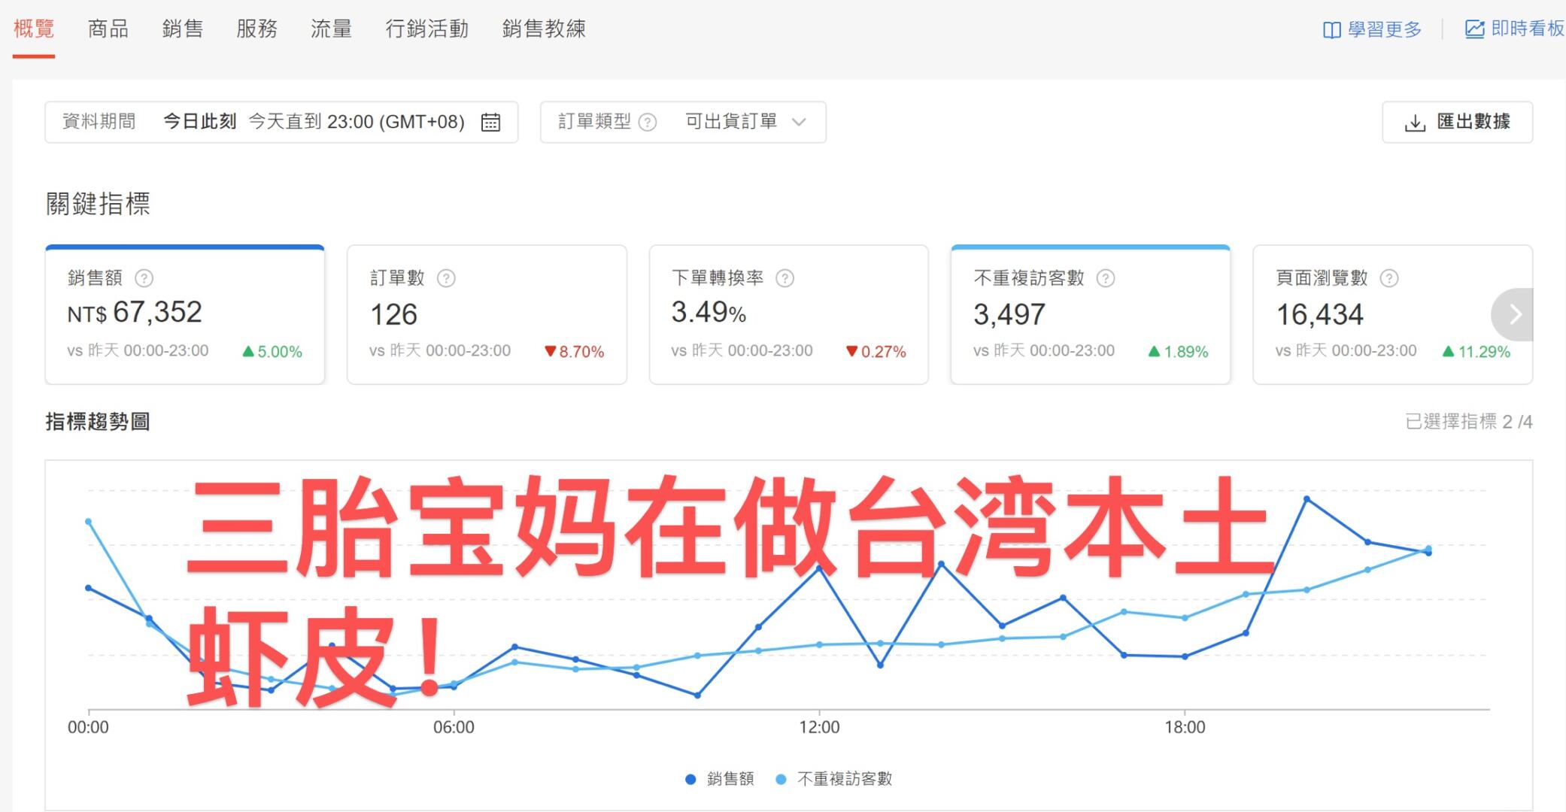This screenshot has height=812, width=1566.
Task: Click the 12:00 axis label
Action: pyautogui.click(x=819, y=727)
